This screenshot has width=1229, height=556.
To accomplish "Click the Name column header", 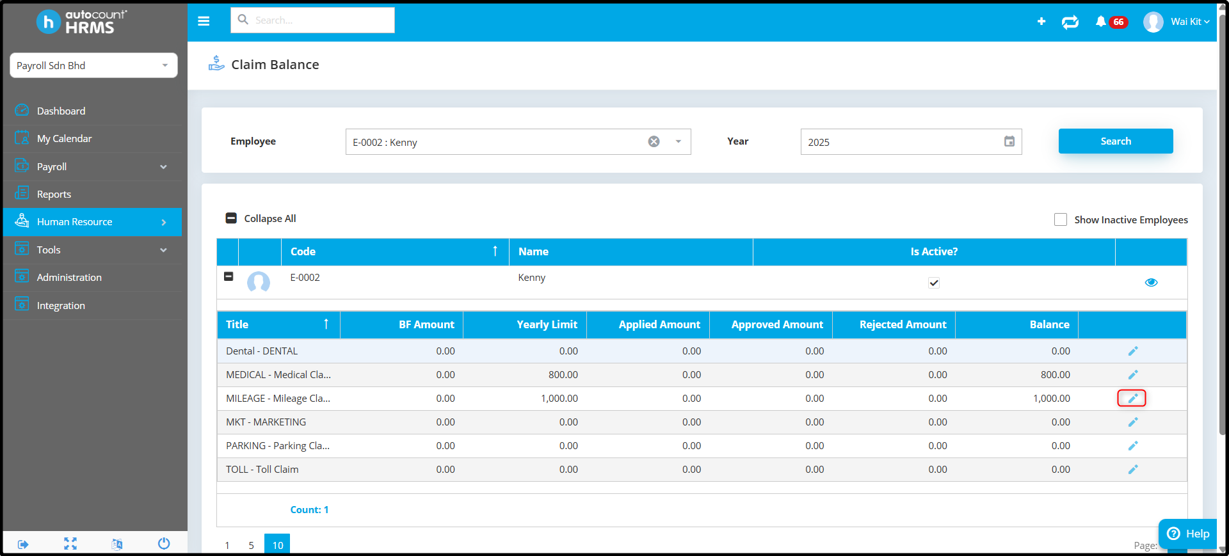I will click(631, 251).
